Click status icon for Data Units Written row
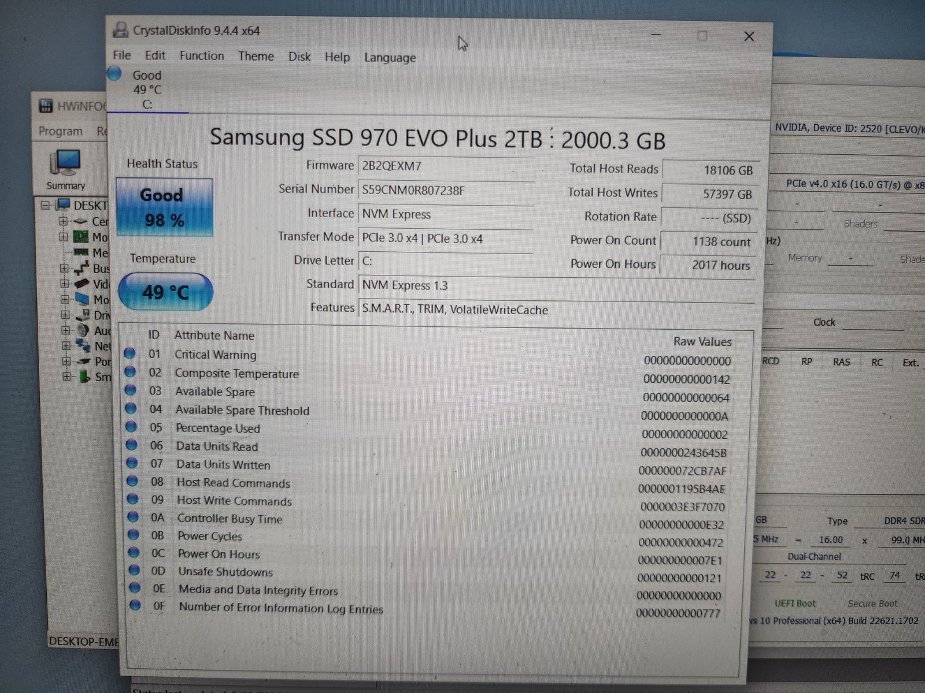 pos(132,463)
